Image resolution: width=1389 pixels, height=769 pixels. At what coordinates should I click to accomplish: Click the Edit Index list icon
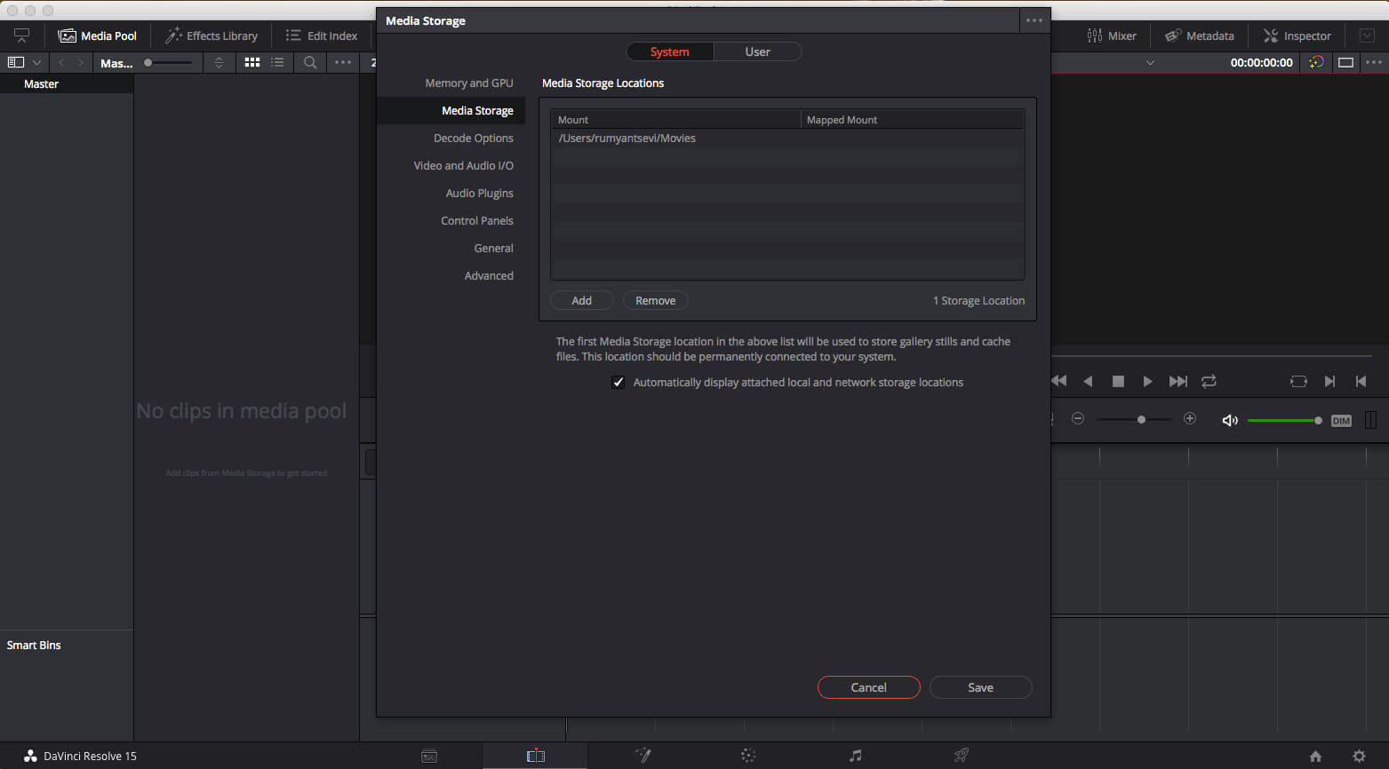293,36
